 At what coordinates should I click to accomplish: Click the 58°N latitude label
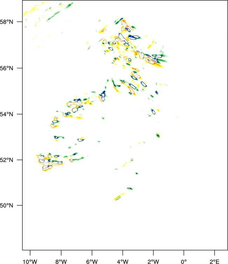click(x=6, y=22)
